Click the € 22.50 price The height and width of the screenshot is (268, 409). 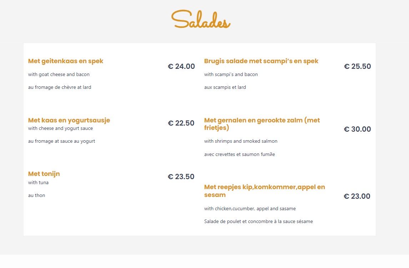(x=181, y=123)
